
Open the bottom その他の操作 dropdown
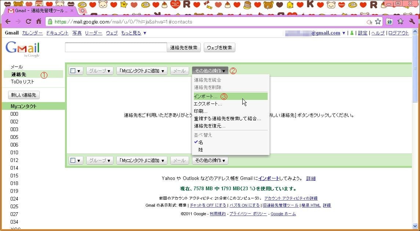[210, 160]
